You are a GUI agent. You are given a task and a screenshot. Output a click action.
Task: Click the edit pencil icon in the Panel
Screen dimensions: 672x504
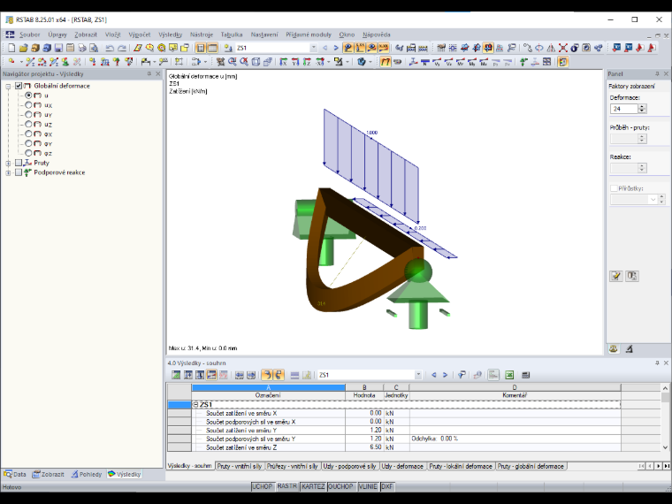pyautogui.click(x=616, y=276)
